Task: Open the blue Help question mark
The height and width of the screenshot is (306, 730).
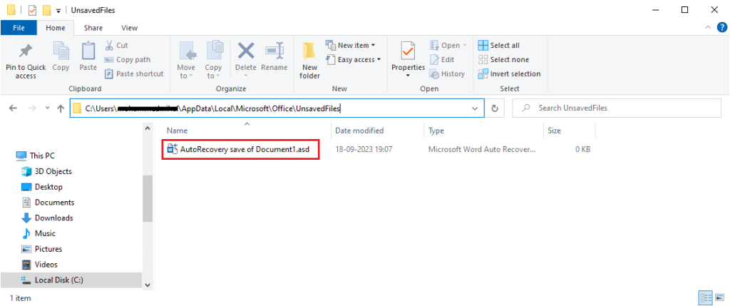Action: tap(721, 28)
